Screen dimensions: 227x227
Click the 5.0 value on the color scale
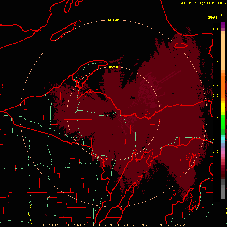[216, 96]
